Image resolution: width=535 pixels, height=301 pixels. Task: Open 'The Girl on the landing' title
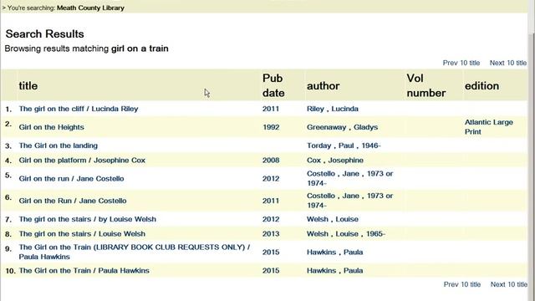[x=59, y=145]
